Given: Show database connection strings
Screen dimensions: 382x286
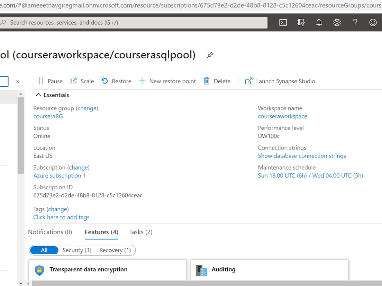Looking at the screenshot, I should coord(302,156).
